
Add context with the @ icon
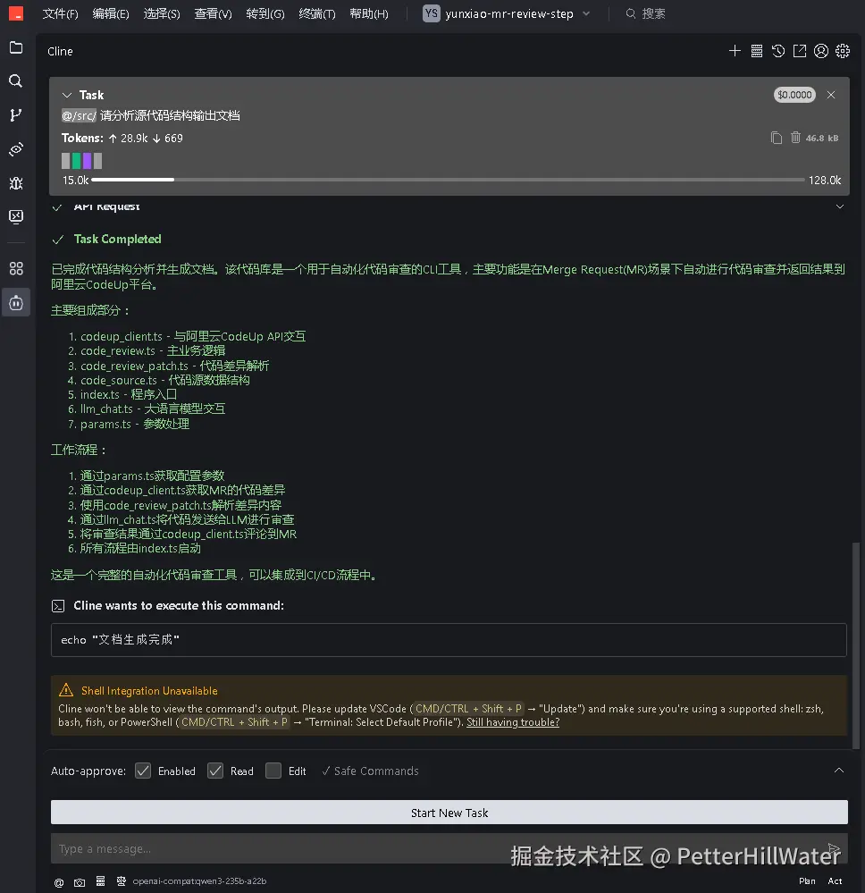[59, 881]
